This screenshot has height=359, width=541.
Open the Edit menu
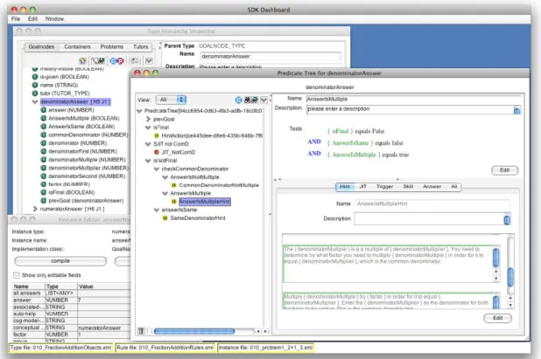pyautogui.click(x=32, y=19)
